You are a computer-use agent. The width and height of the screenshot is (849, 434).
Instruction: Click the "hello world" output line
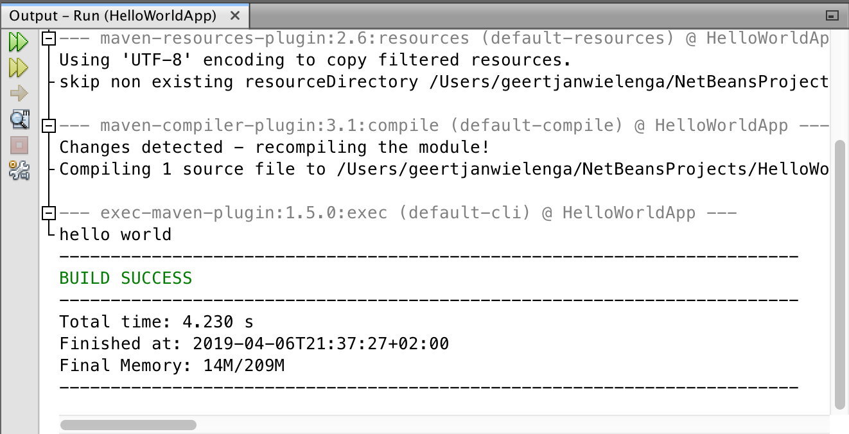116,235
